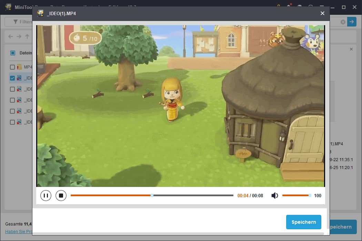
Task: Seek on the video progress bar
Action: point(152,196)
